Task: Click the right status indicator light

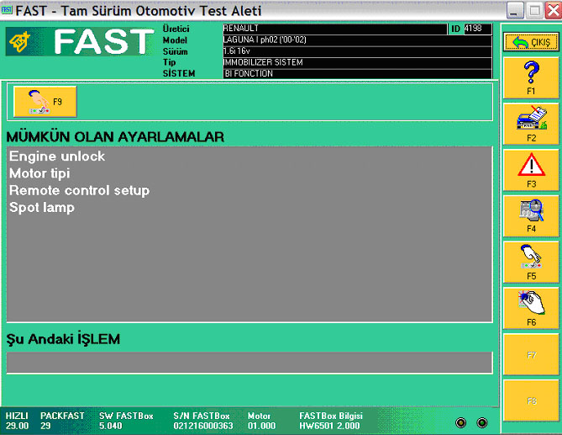Action: click(x=482, y=422)
